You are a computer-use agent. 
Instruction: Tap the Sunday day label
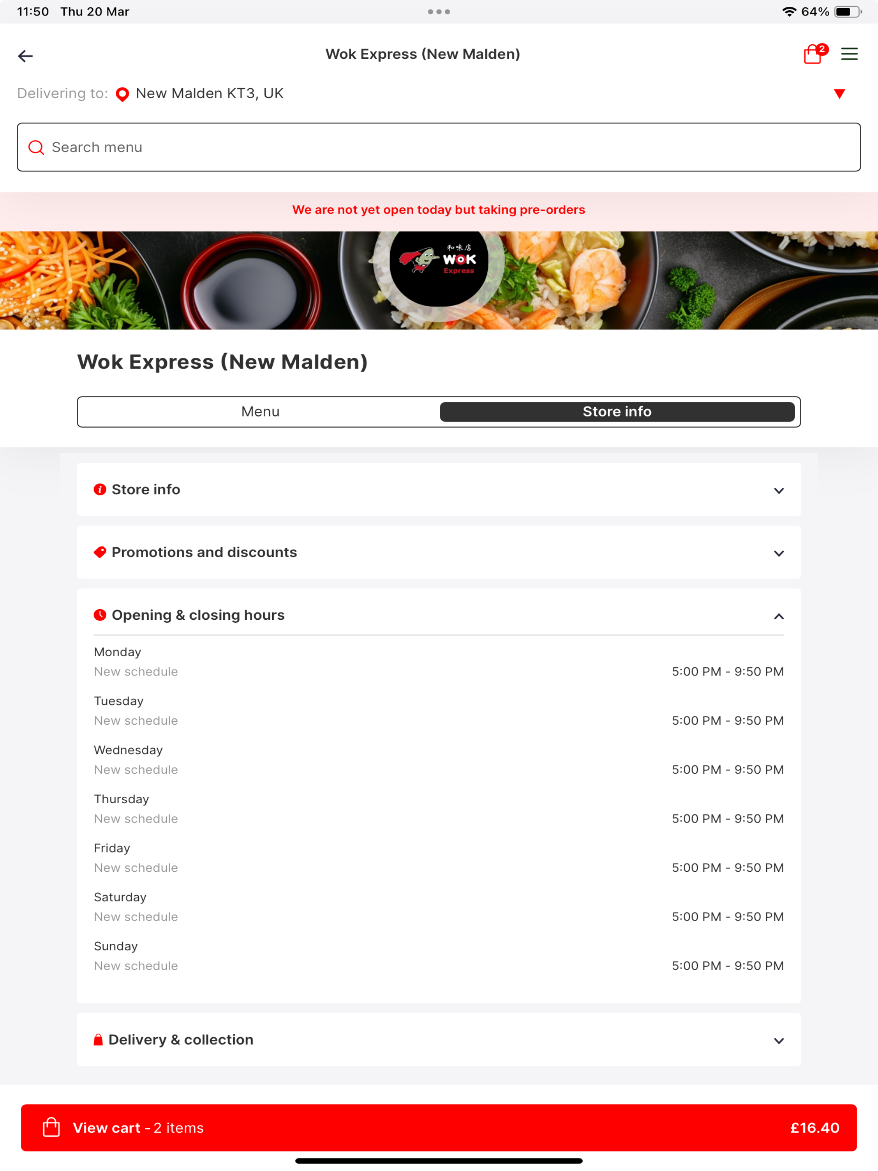point(116,946)
